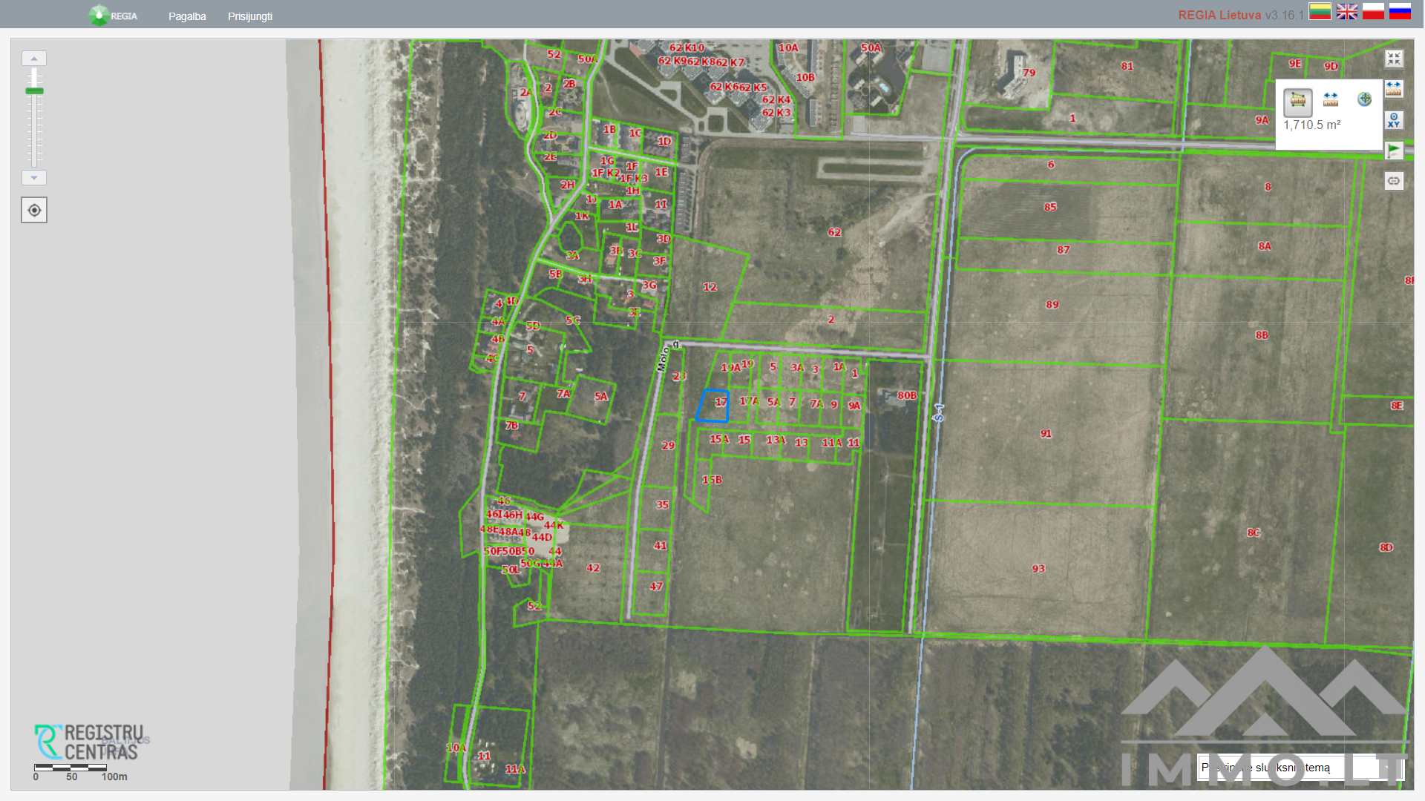Click the link share map button
The height and width of the screenshot is (801, 1425).
(1394, 181)
